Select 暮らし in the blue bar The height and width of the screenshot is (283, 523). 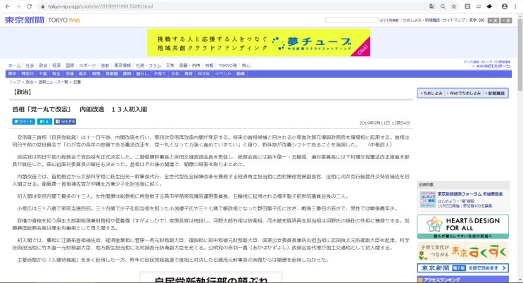[x=142, y=74]
